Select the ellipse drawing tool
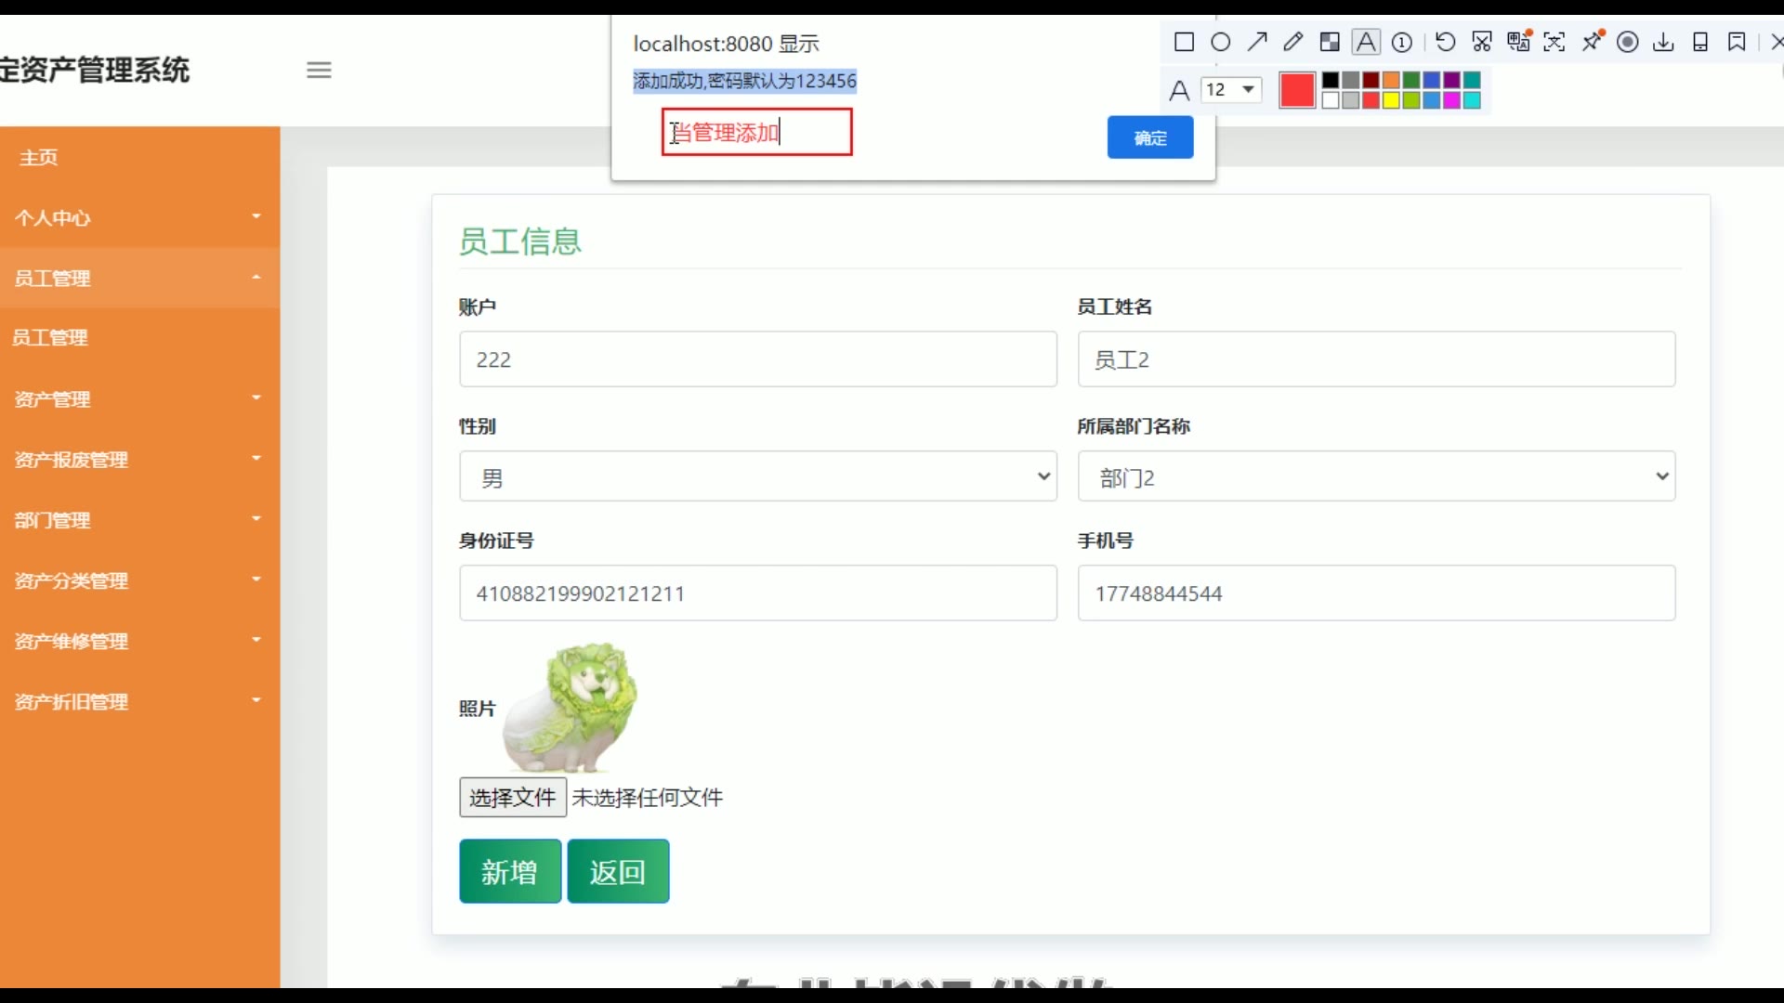The height and width of the screenshot is (1003, 1784). tap(1221, 42)
